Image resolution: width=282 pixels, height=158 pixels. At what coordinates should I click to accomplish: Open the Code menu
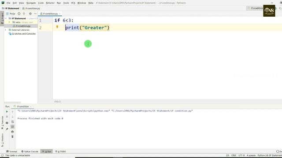click(41, 3)
